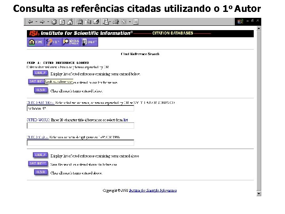The image size is (285, 214).
Task: Print the page with the printer icon
Action: [x=116, y=22]
